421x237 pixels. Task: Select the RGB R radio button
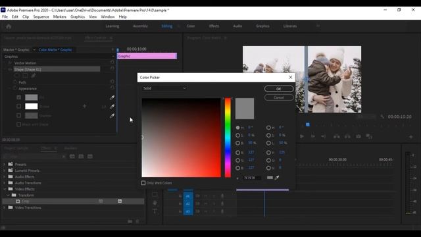tap(238, 153)
